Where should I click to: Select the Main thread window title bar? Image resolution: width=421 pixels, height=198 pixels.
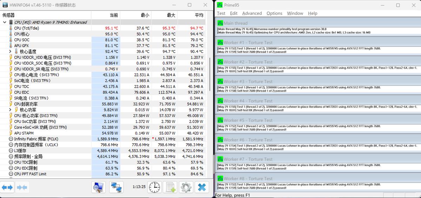pyautogui.click(x=318, y=23)
